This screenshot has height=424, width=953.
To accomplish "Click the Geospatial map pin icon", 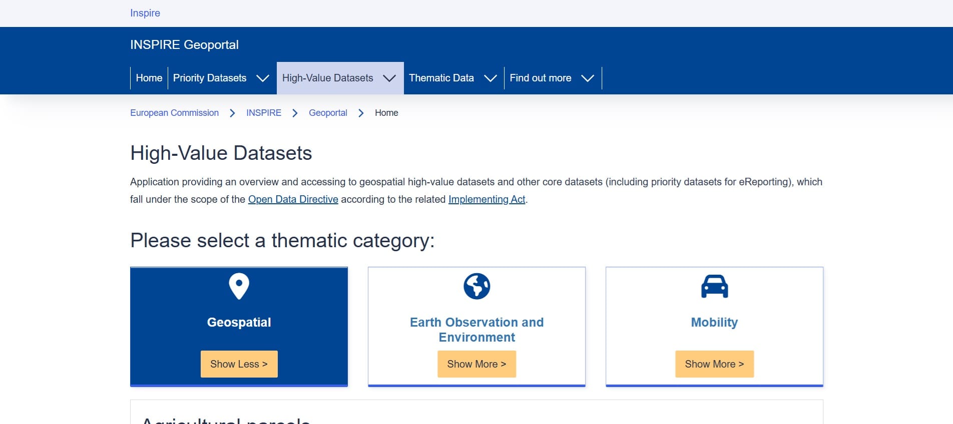I will pyautogui.click(x=239, y=286).
